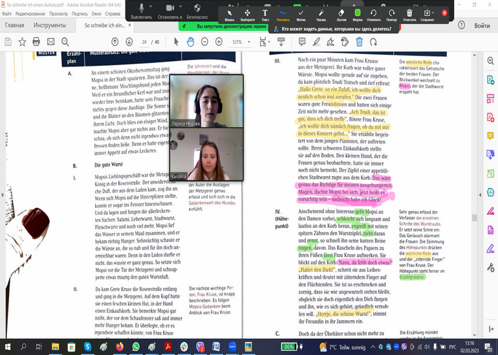The width and height of the screenshot is (498, 355).
Task: Open the Редактирование menu
Action: 30,13
